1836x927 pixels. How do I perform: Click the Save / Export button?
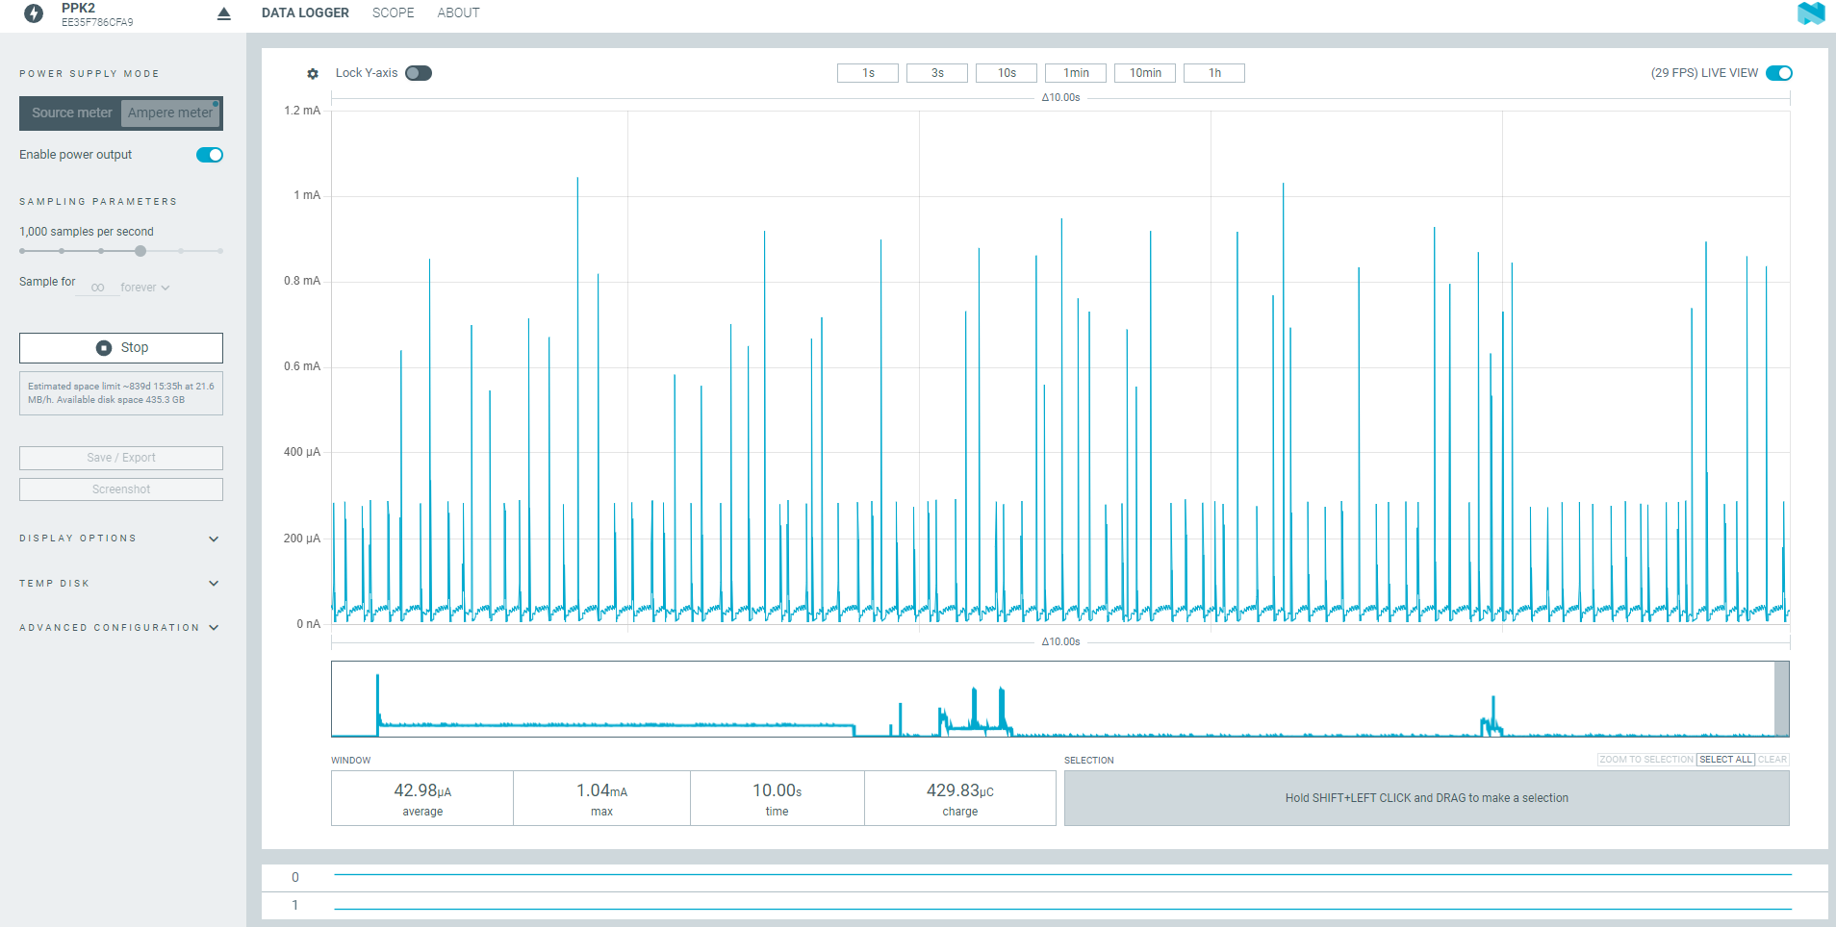[x=121, y=458]
